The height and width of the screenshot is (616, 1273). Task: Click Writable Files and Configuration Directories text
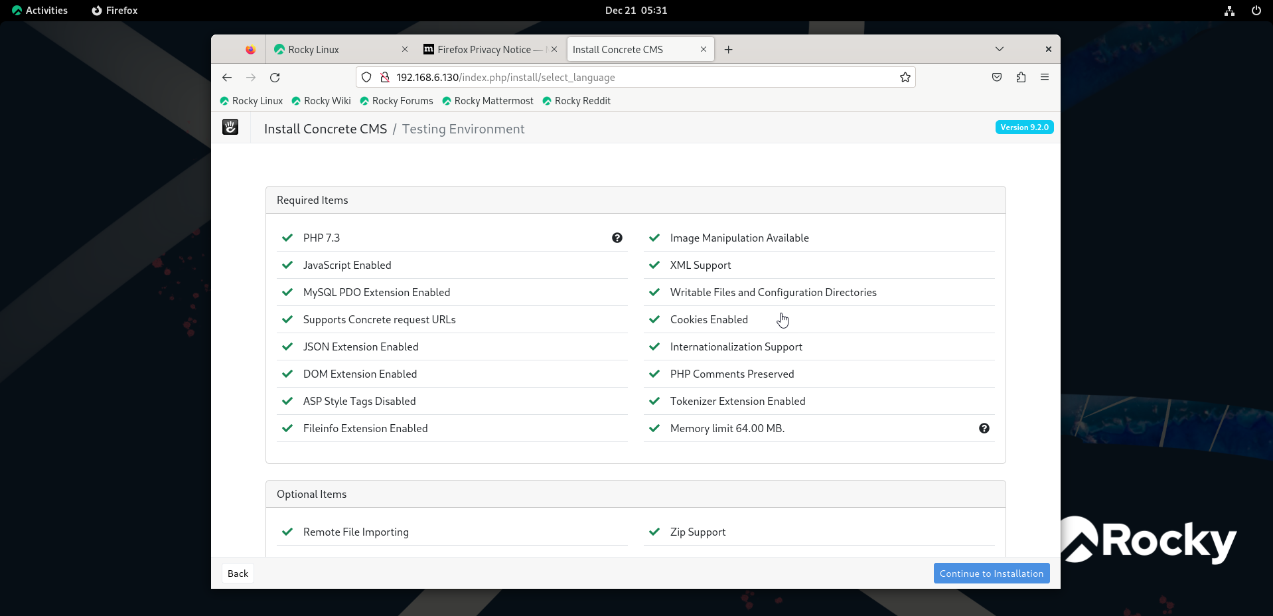(773, 292)
